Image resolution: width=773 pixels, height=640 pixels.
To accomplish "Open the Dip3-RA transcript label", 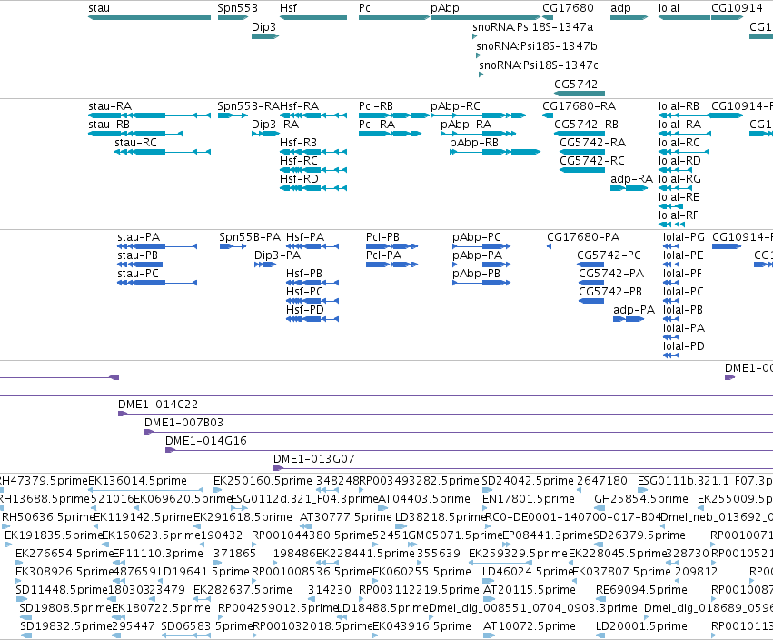I will (275, 125).
